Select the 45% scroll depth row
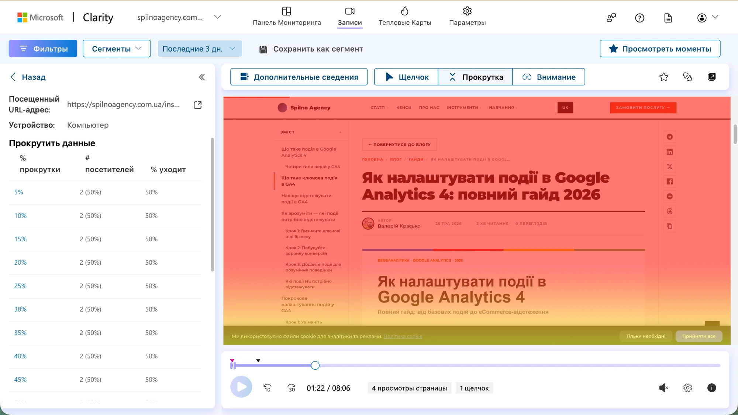This screenshot has width=738, height=415. click(x=105, y=380)
